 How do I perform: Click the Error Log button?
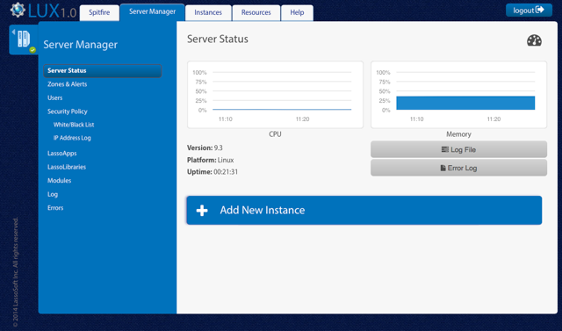tap(458, 168)
